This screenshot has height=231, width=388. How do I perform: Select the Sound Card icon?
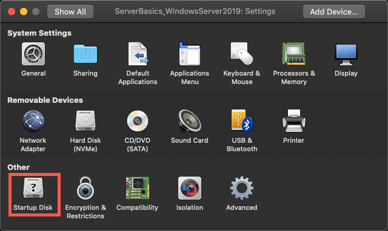(190, 121)
